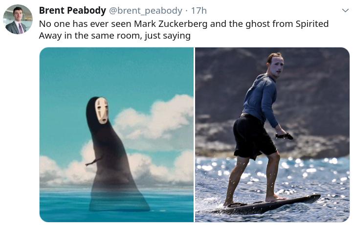Image resolution: width=353 pixels, height=225 pixels.
Task: Open the @brent_peabody handle link
Action: pos(146,11)
